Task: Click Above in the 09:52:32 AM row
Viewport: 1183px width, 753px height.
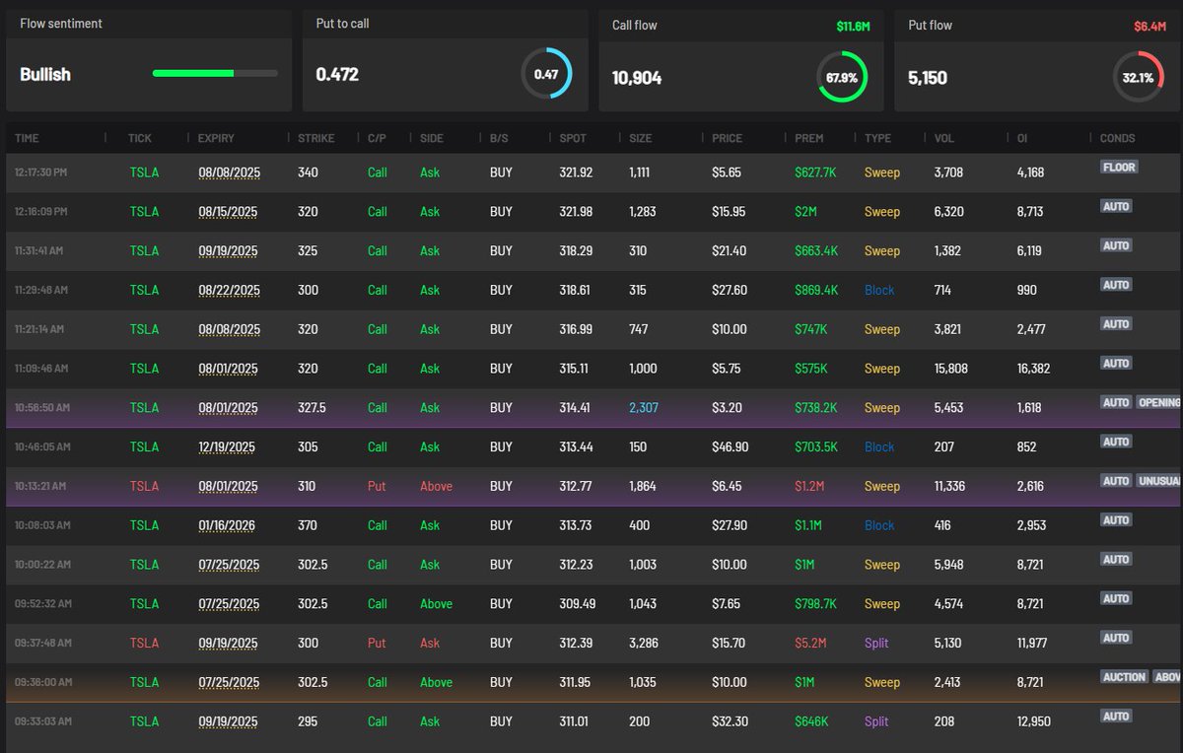Action: point(437,603)
